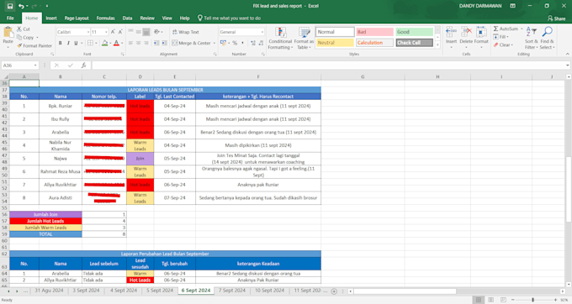Viewport: 572px width, 304px height.
Task: Increase the font size
Action: coord(113,32)
